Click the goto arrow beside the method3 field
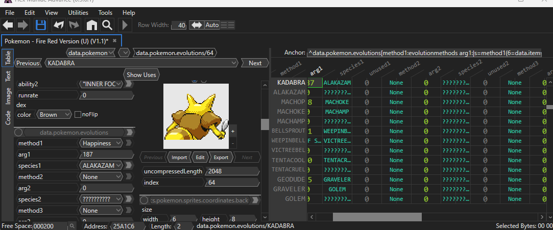This screenshot has width=553, height=230. click(129, 210)
